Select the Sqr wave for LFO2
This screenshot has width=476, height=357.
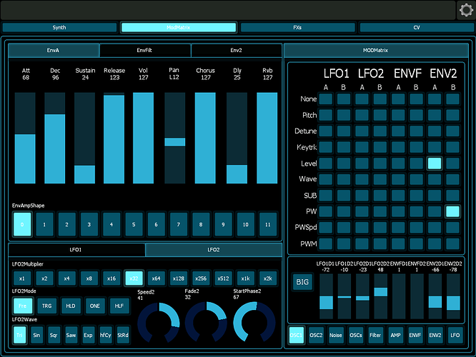pyautogui.click(x=54, y=335)
